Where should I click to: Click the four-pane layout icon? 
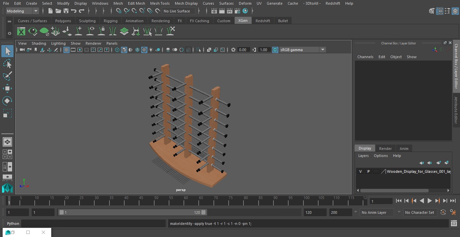(x=7, y=154)
